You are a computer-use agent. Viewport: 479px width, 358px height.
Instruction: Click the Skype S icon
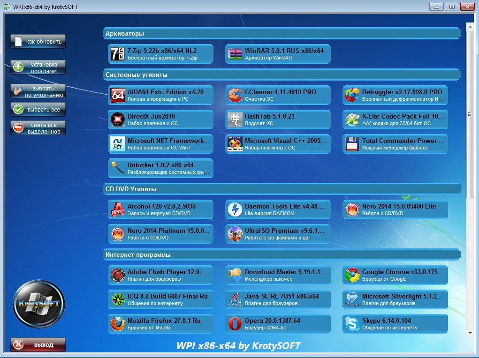352,324
